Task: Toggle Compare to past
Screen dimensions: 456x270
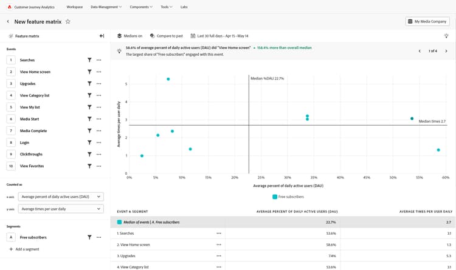Action: (166, 36)
